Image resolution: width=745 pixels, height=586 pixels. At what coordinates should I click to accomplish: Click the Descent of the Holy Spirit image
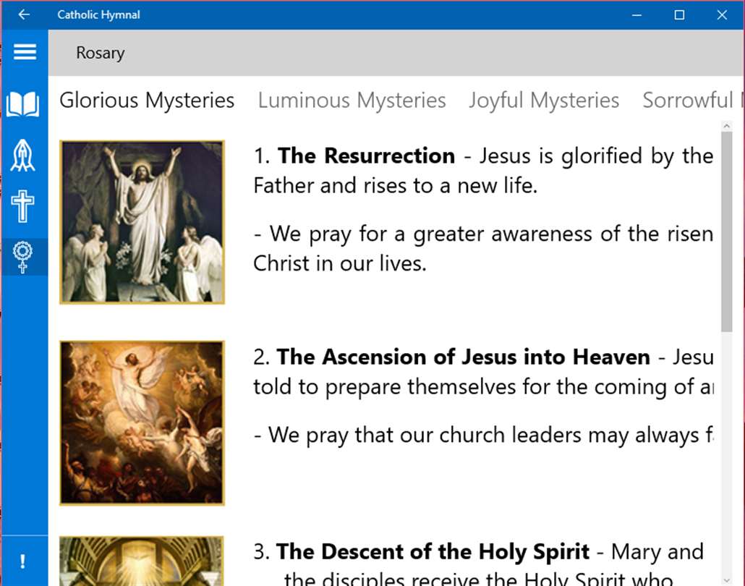tap(142, 561)
